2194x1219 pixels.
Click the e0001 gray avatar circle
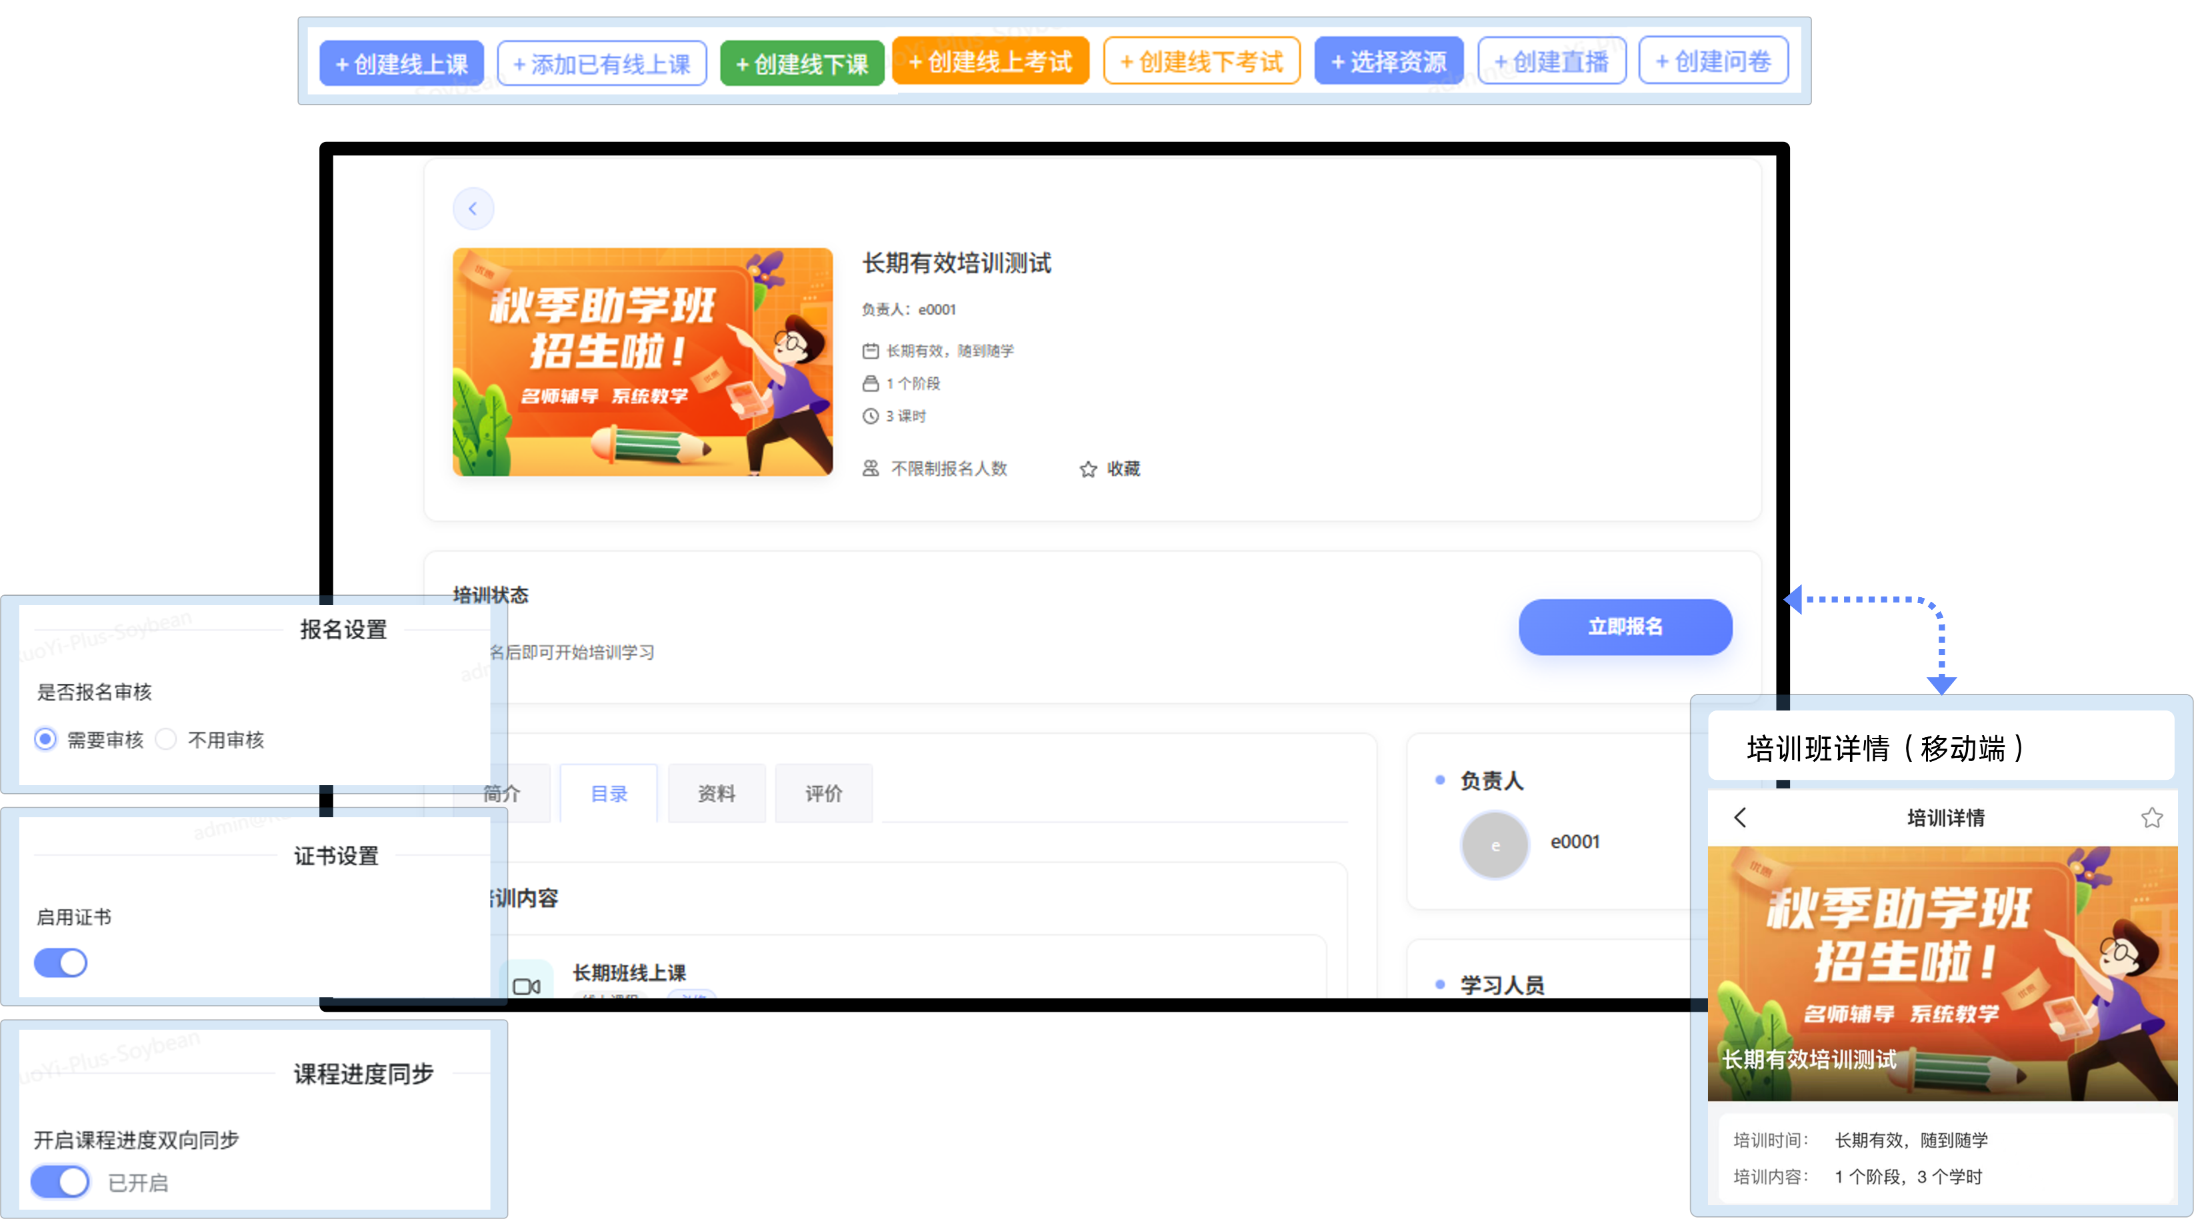(1495, 844)
